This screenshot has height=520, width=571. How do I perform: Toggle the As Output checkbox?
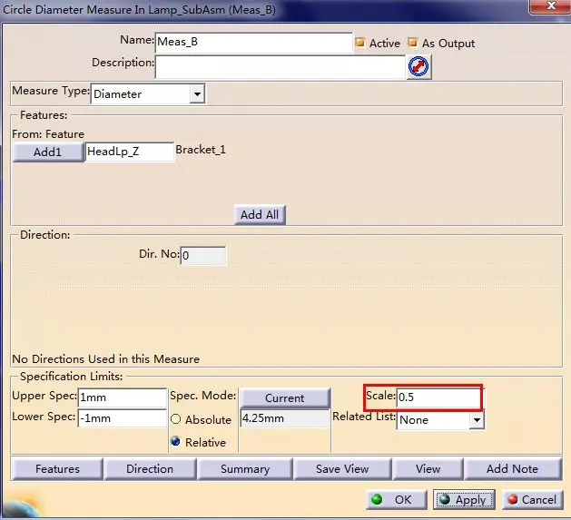(413, 43)
